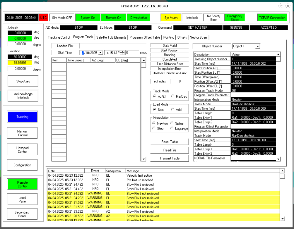Open Manual Control panel
Image resolution: width=294 pixels, height=229 pixels.
(22, 133)
